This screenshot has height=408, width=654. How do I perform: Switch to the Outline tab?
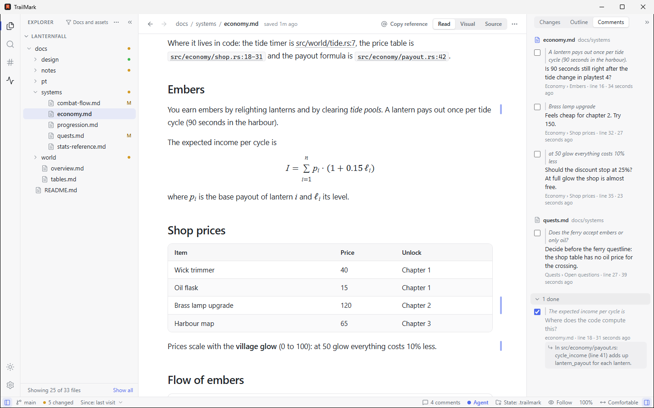tap(579, 22)
